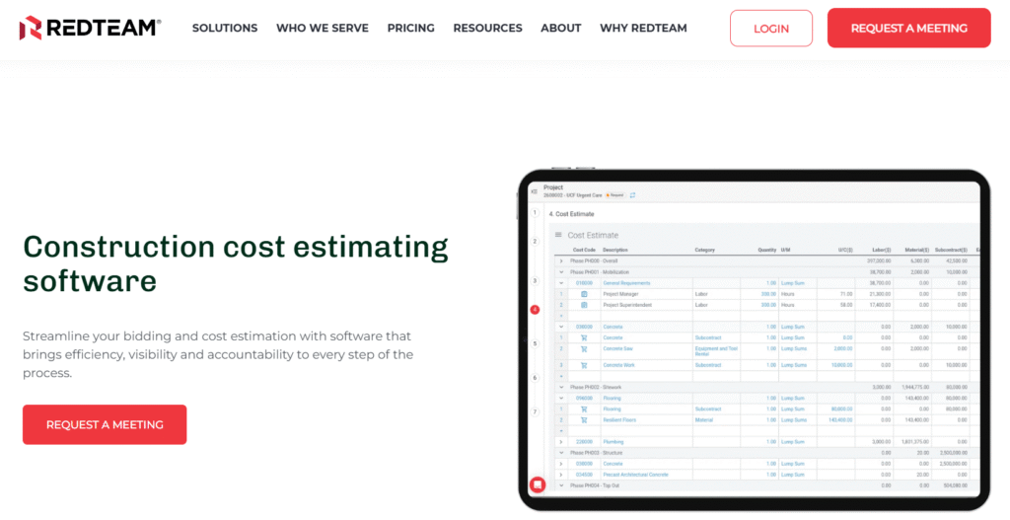Click the blue sync icon beside UCF Urgent Care
1010x520 pixels.
(632, 195)
